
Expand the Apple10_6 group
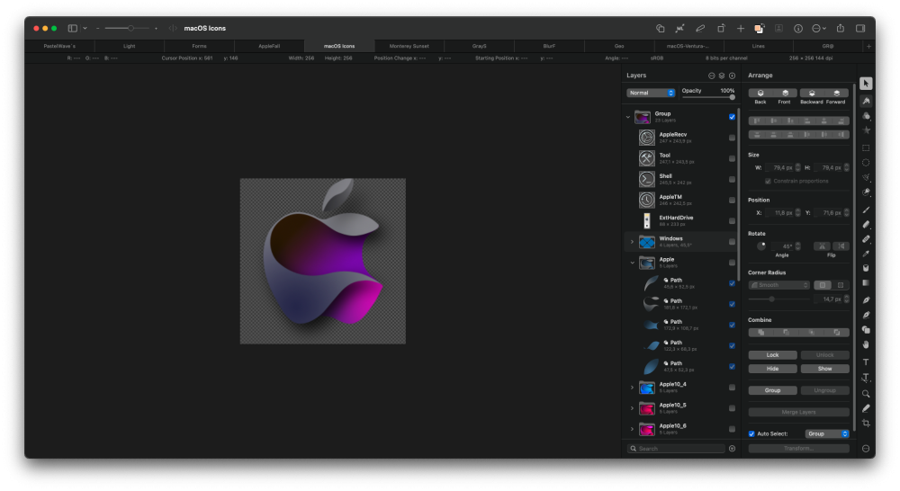(x=632, y=429)
